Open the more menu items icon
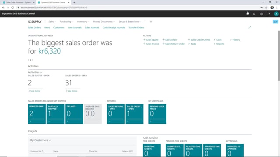 pos(151,21)
